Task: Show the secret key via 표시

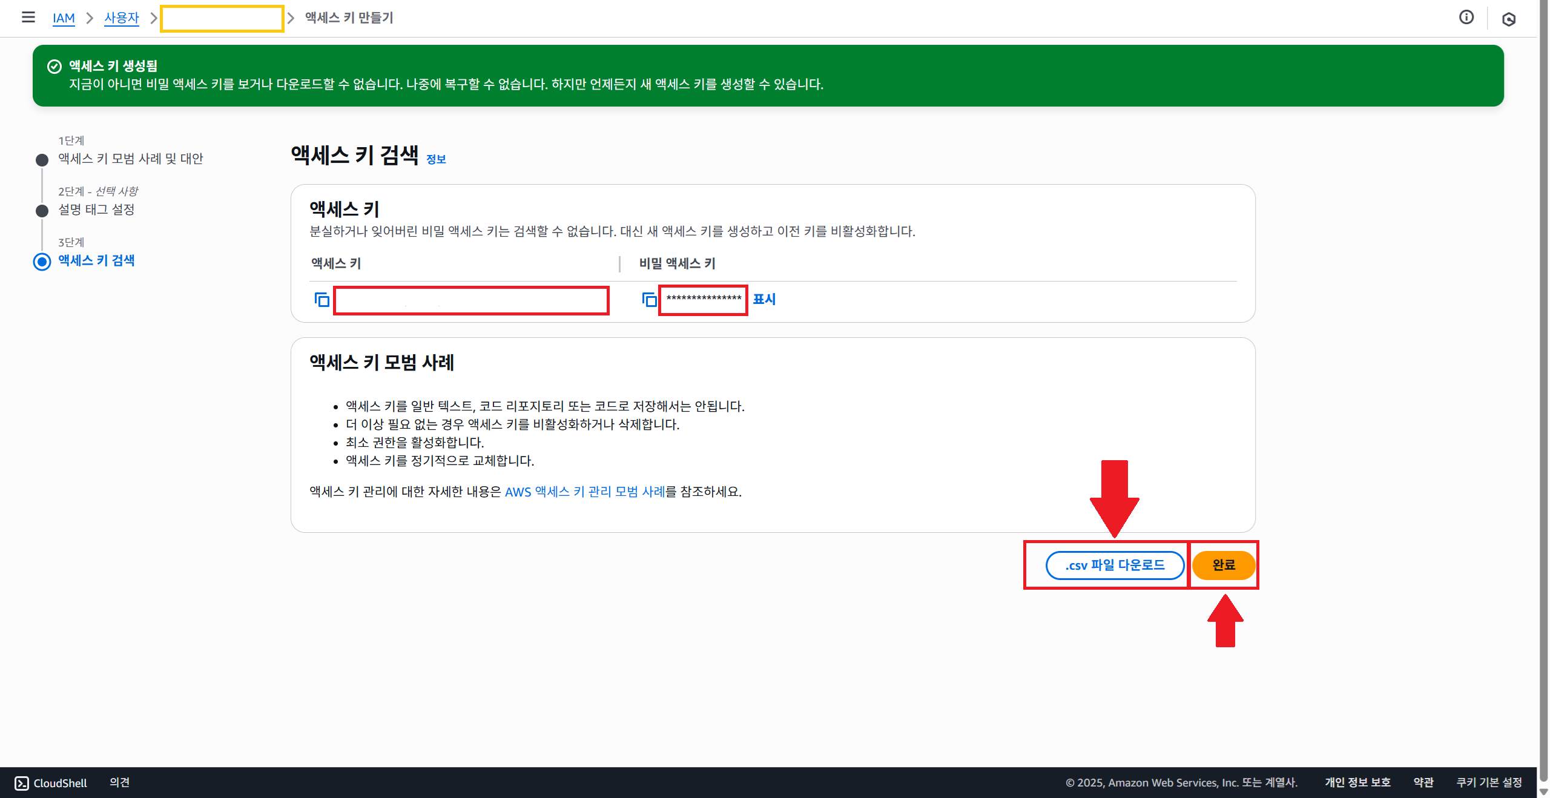Action: [763, 299]
